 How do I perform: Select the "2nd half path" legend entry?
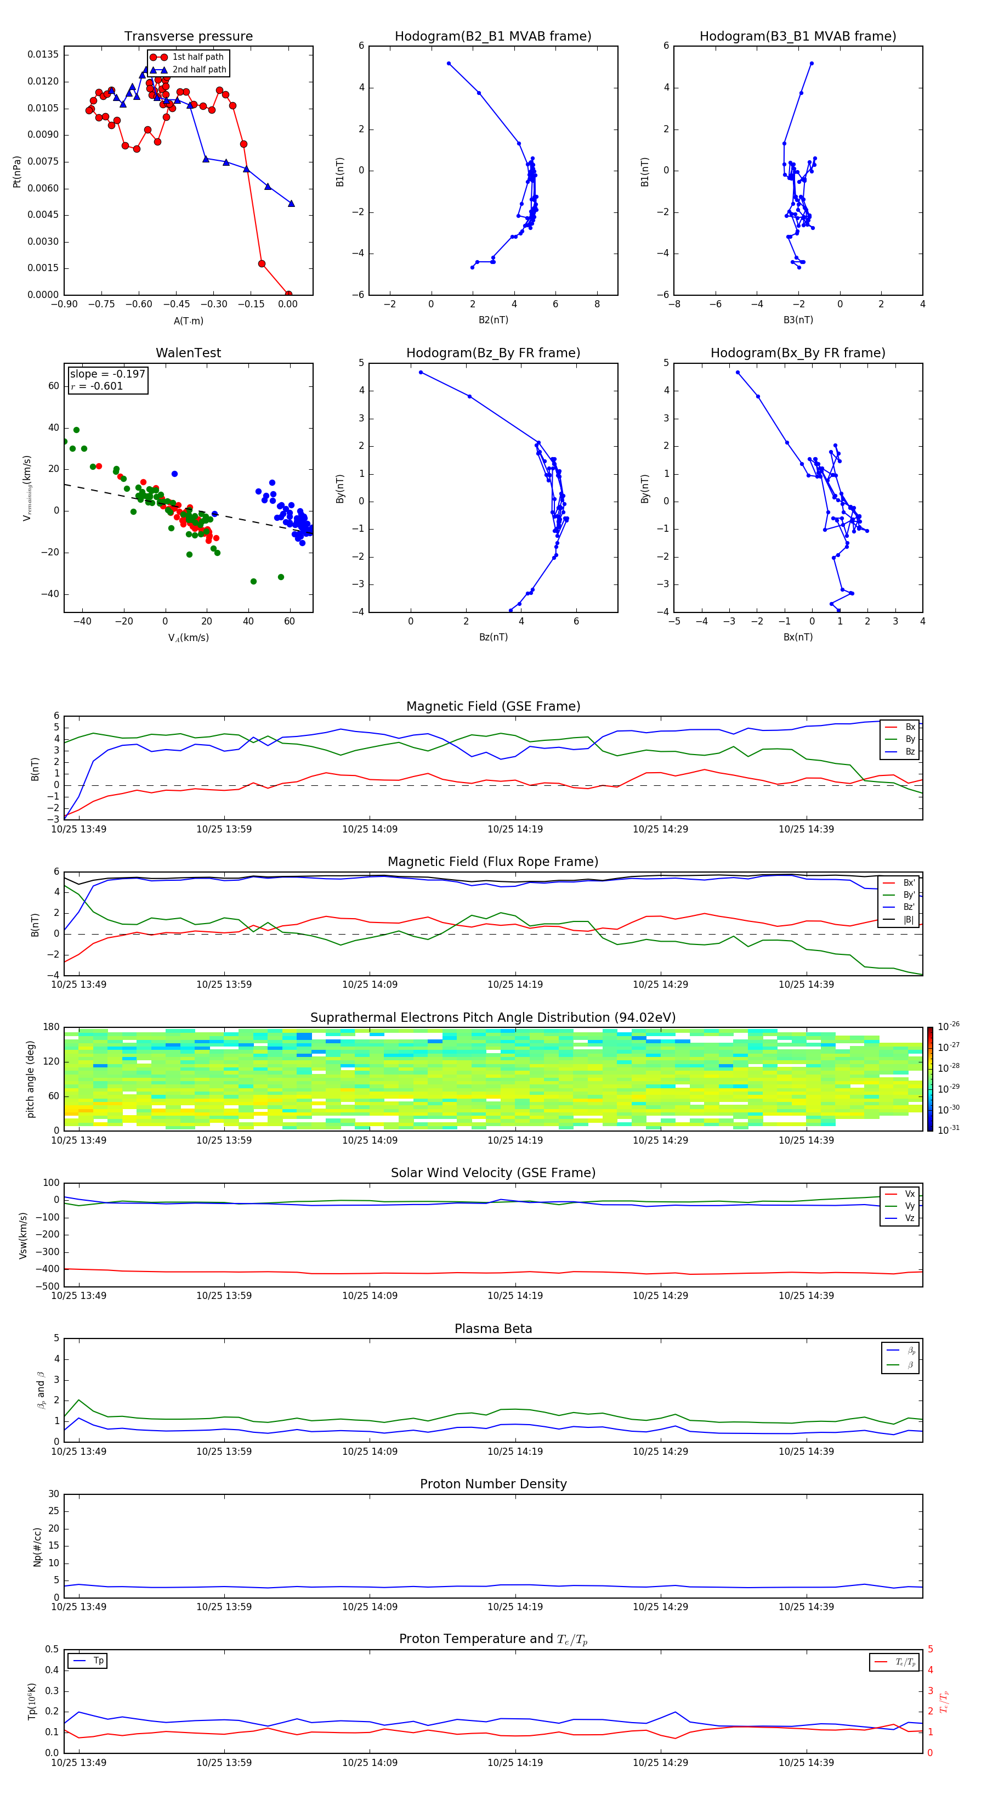[x=189, y=70]
